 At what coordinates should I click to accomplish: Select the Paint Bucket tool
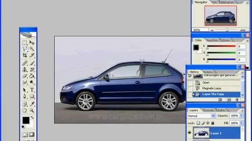tap(32, 76)
